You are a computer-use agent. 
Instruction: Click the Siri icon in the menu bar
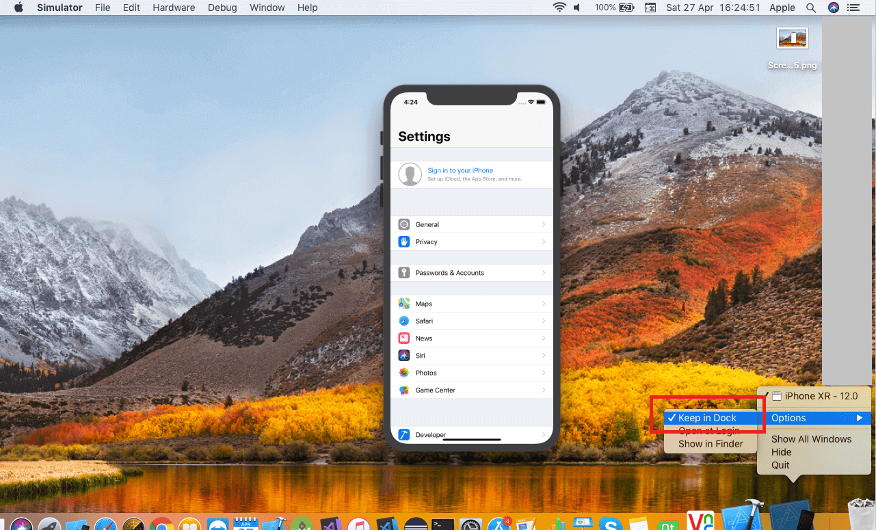click(x=833, y=8)
